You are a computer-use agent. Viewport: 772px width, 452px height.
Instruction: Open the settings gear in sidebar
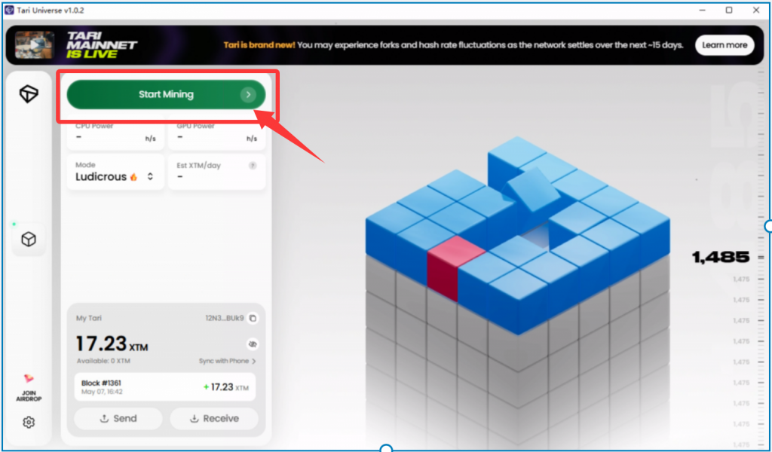click(x=29, y=422)
